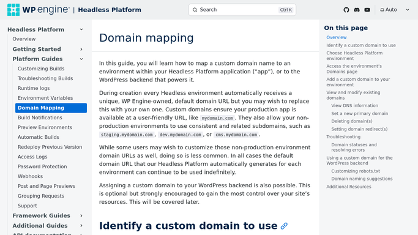Open Access Logs guide
The image size is (418, 235).
[32, 157]
